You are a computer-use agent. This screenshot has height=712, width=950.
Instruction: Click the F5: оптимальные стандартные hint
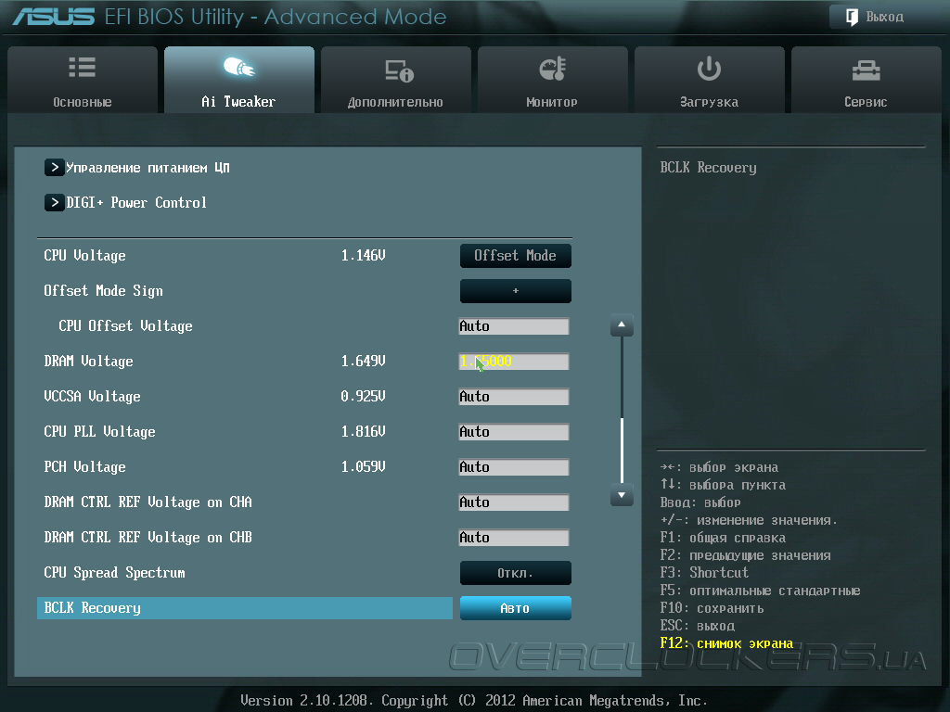pos(760,591)
